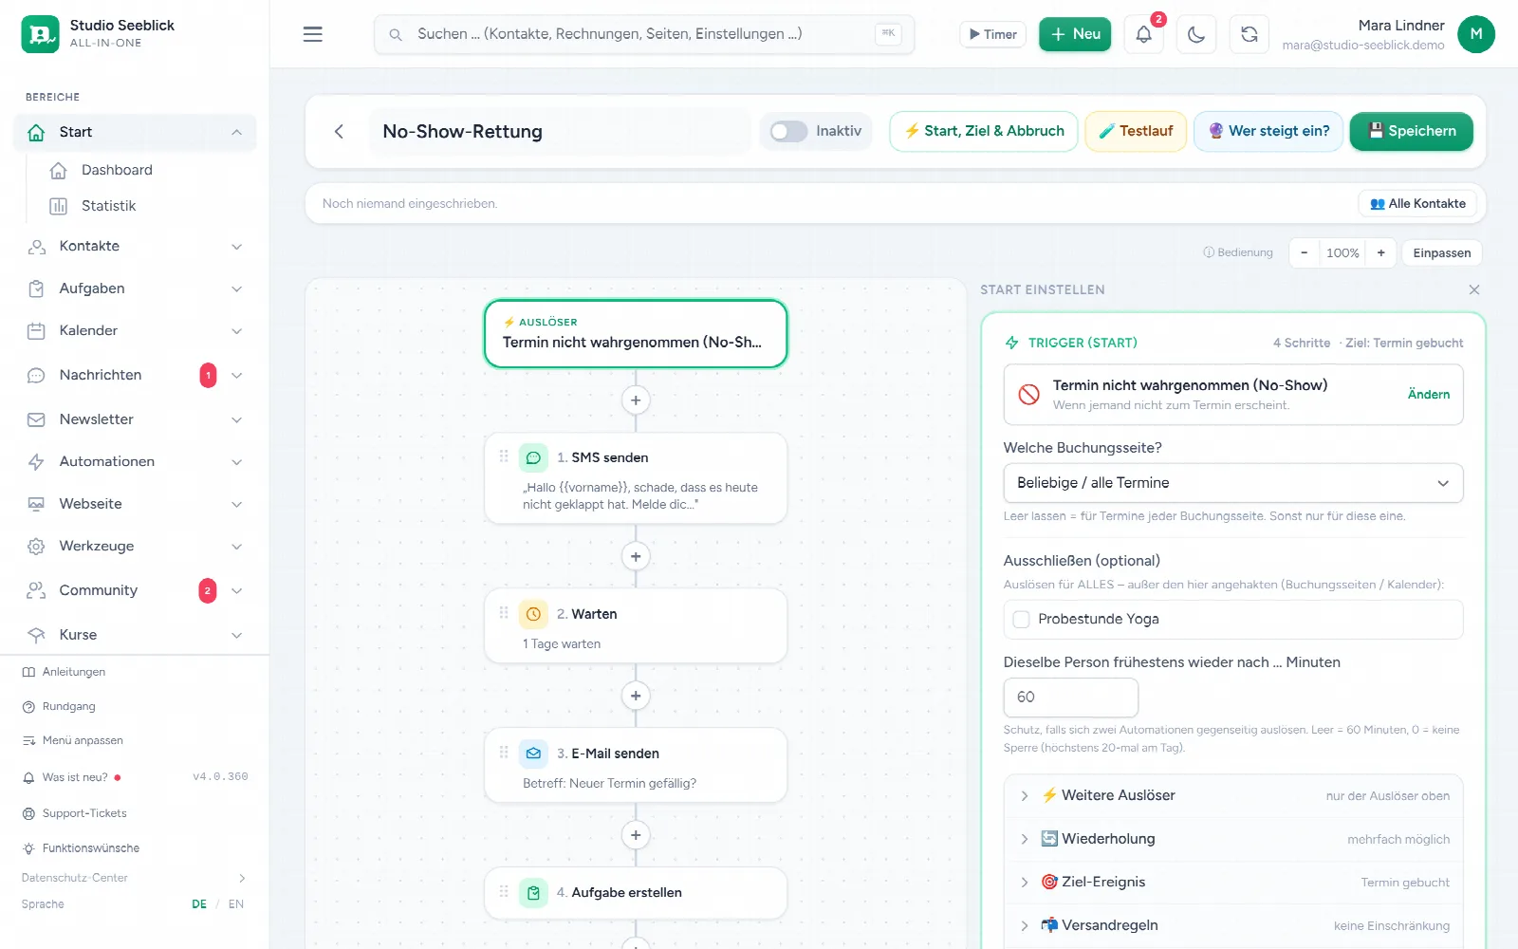Switch to dark mode moon icon
The width and height of the screenshot is (1518, 949).
pyautogui.click(x=1196, y=34)
